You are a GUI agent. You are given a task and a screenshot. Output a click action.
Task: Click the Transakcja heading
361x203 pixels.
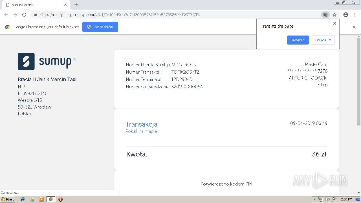[x=141, y=124]
